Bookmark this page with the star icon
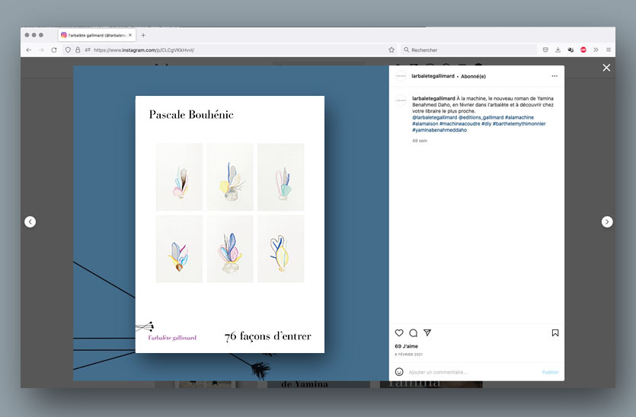 [x=392, y=49]
